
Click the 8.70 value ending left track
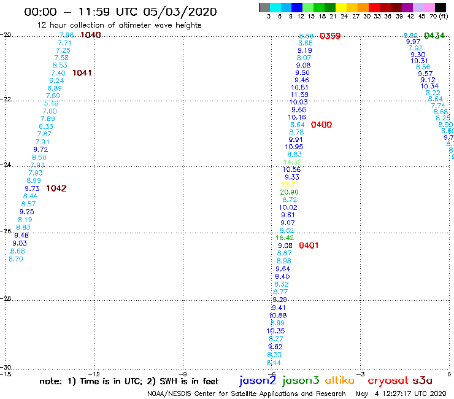click(x=16, y=259)
